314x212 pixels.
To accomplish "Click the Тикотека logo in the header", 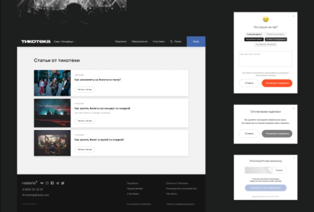I will 36,42.
